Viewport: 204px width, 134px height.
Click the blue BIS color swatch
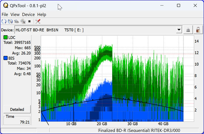tap(6, 58)
